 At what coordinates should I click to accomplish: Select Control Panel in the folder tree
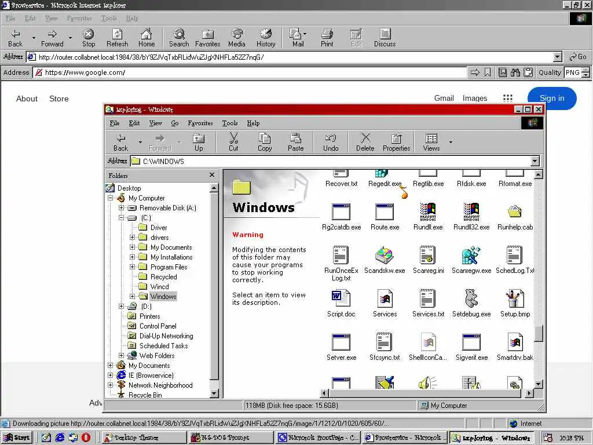pyautogui.click(x=158, y=326)
